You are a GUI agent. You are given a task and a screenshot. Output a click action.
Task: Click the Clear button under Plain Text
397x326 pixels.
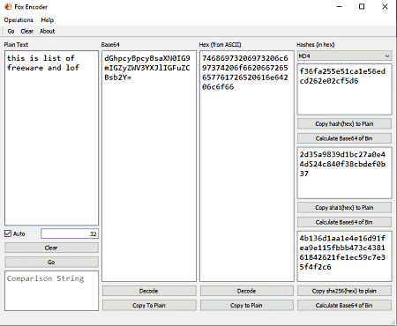click(x=51, y=248)
